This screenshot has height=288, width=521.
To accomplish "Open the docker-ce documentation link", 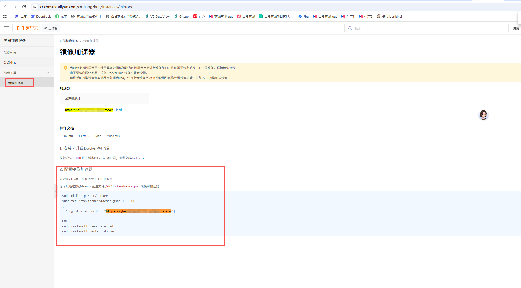I will point(138,158).
